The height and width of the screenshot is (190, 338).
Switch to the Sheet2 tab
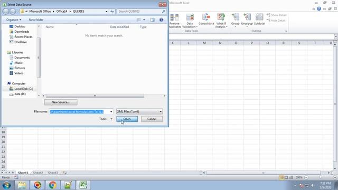pos(38,173)
